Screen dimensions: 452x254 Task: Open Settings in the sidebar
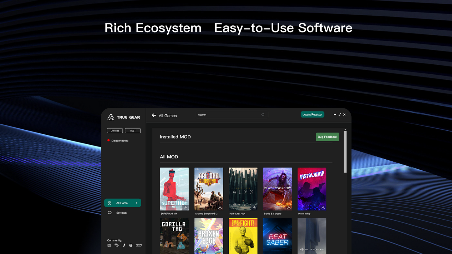[121, 213]
